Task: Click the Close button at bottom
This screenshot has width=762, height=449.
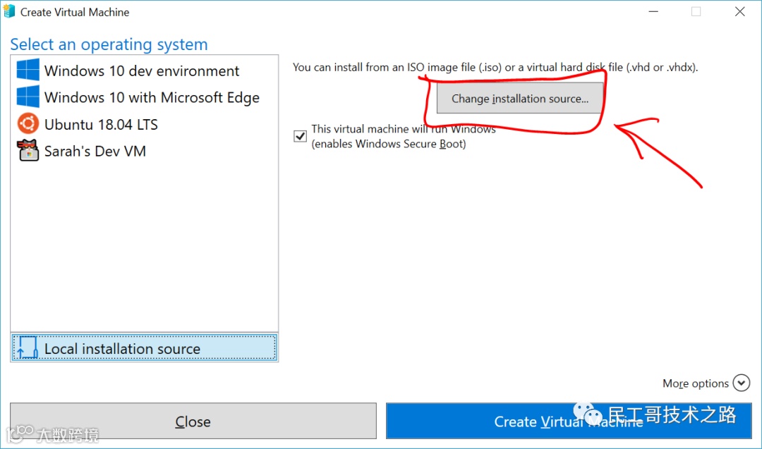Action: (x=193, y=421)
